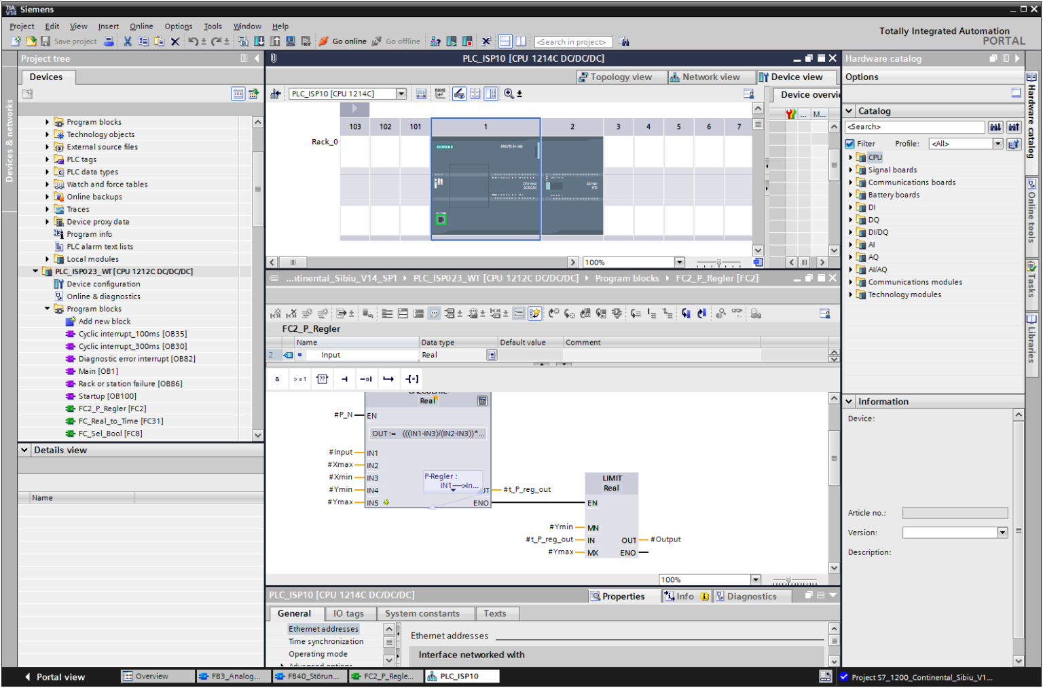Screen dimensions: 1043x688
Task: Expand the CPU category in the Hardware catalog
Action: click(851, 157)
